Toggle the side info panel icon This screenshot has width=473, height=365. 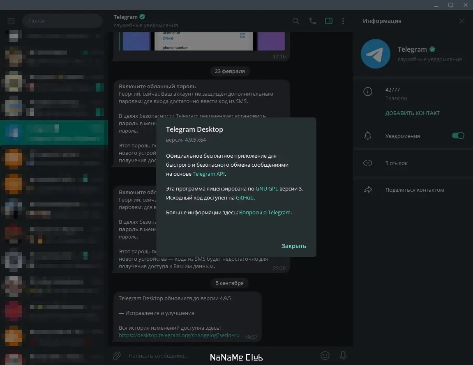click(x=329, y=21)
